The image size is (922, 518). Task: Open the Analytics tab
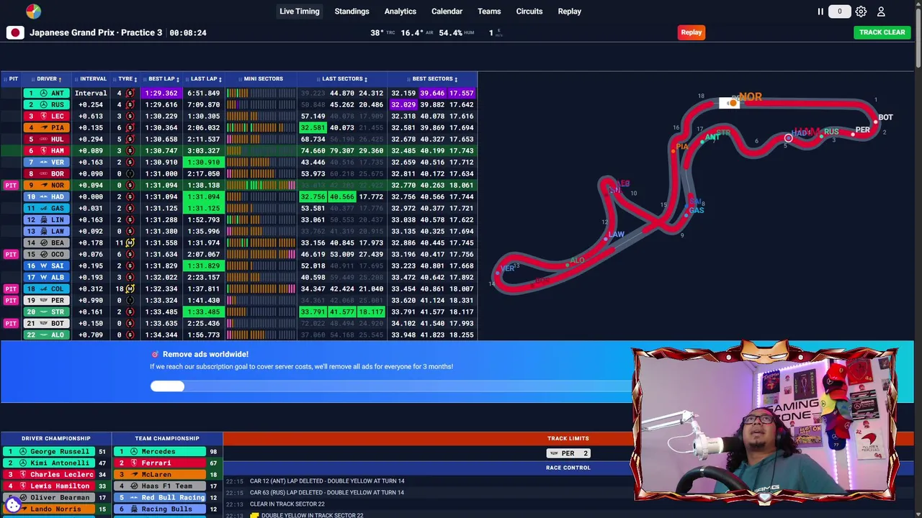coord(400,12)
